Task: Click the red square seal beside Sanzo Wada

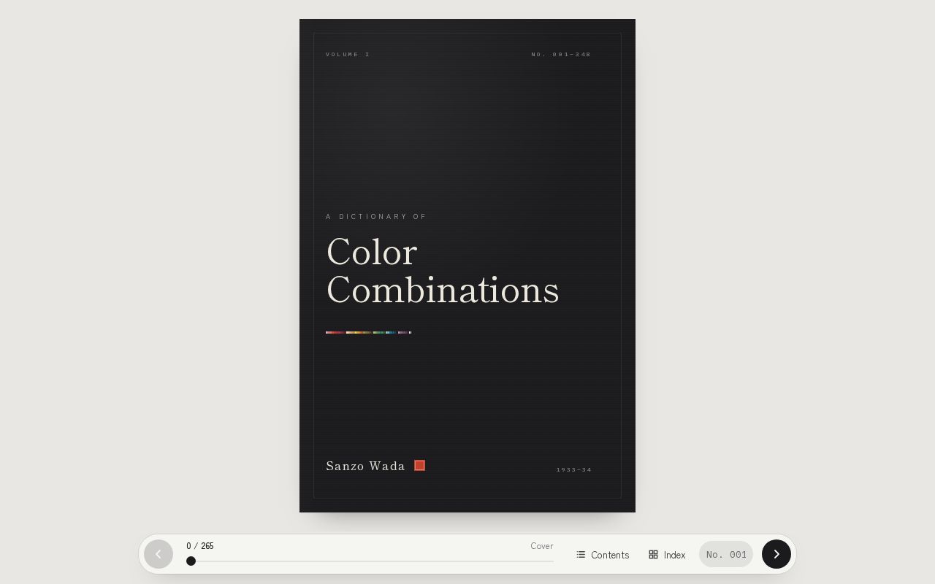Action: (420, 466)
